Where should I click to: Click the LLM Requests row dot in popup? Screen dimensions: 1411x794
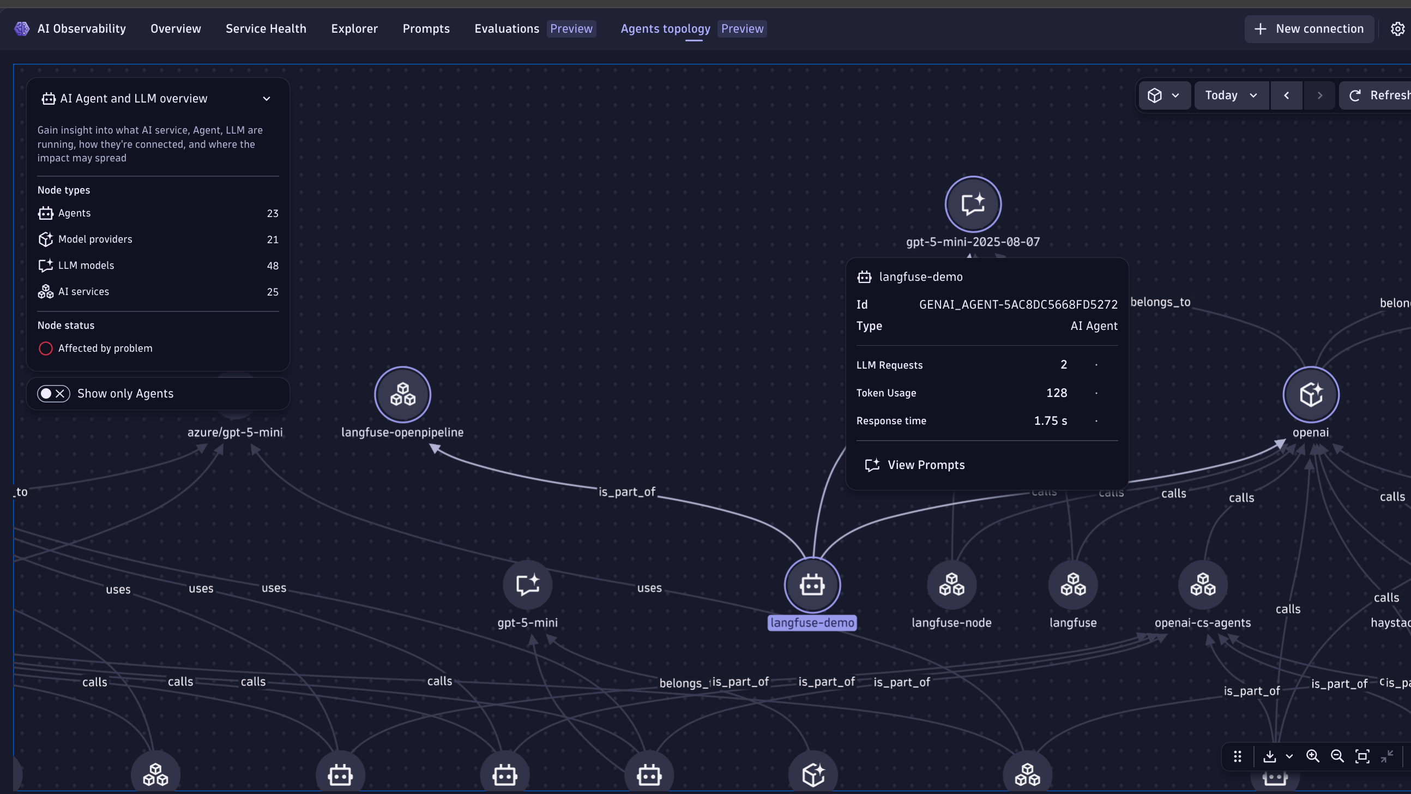coord(1096,365)
